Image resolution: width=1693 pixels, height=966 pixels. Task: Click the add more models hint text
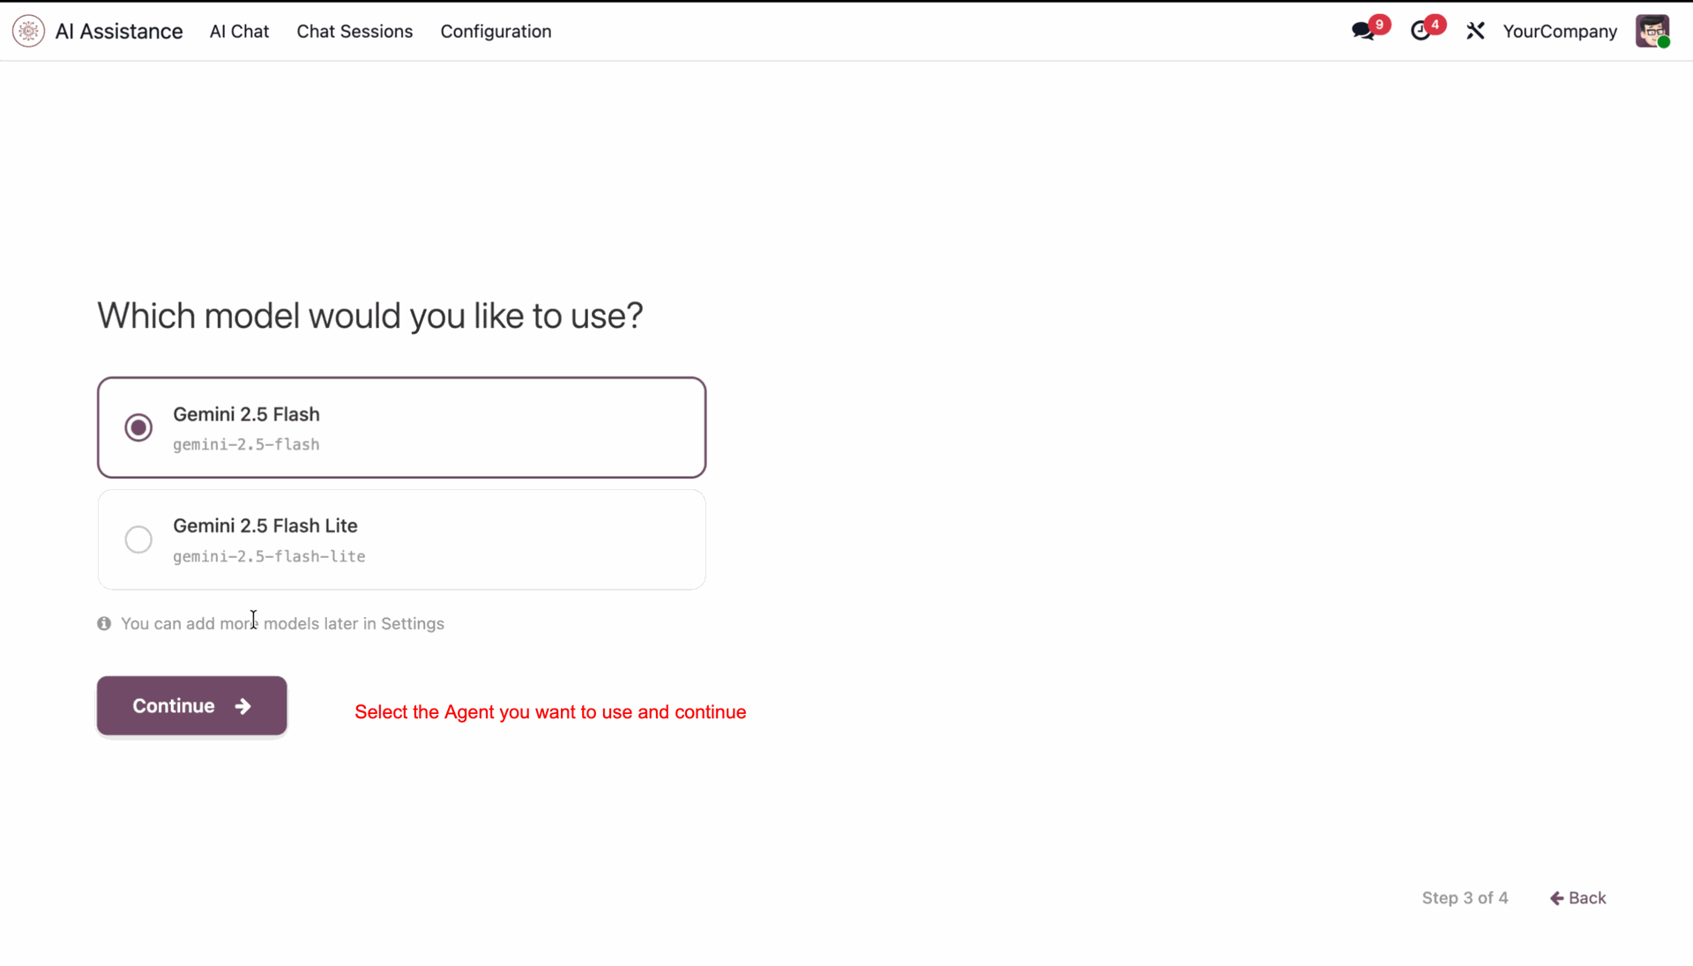coord(282,624)
